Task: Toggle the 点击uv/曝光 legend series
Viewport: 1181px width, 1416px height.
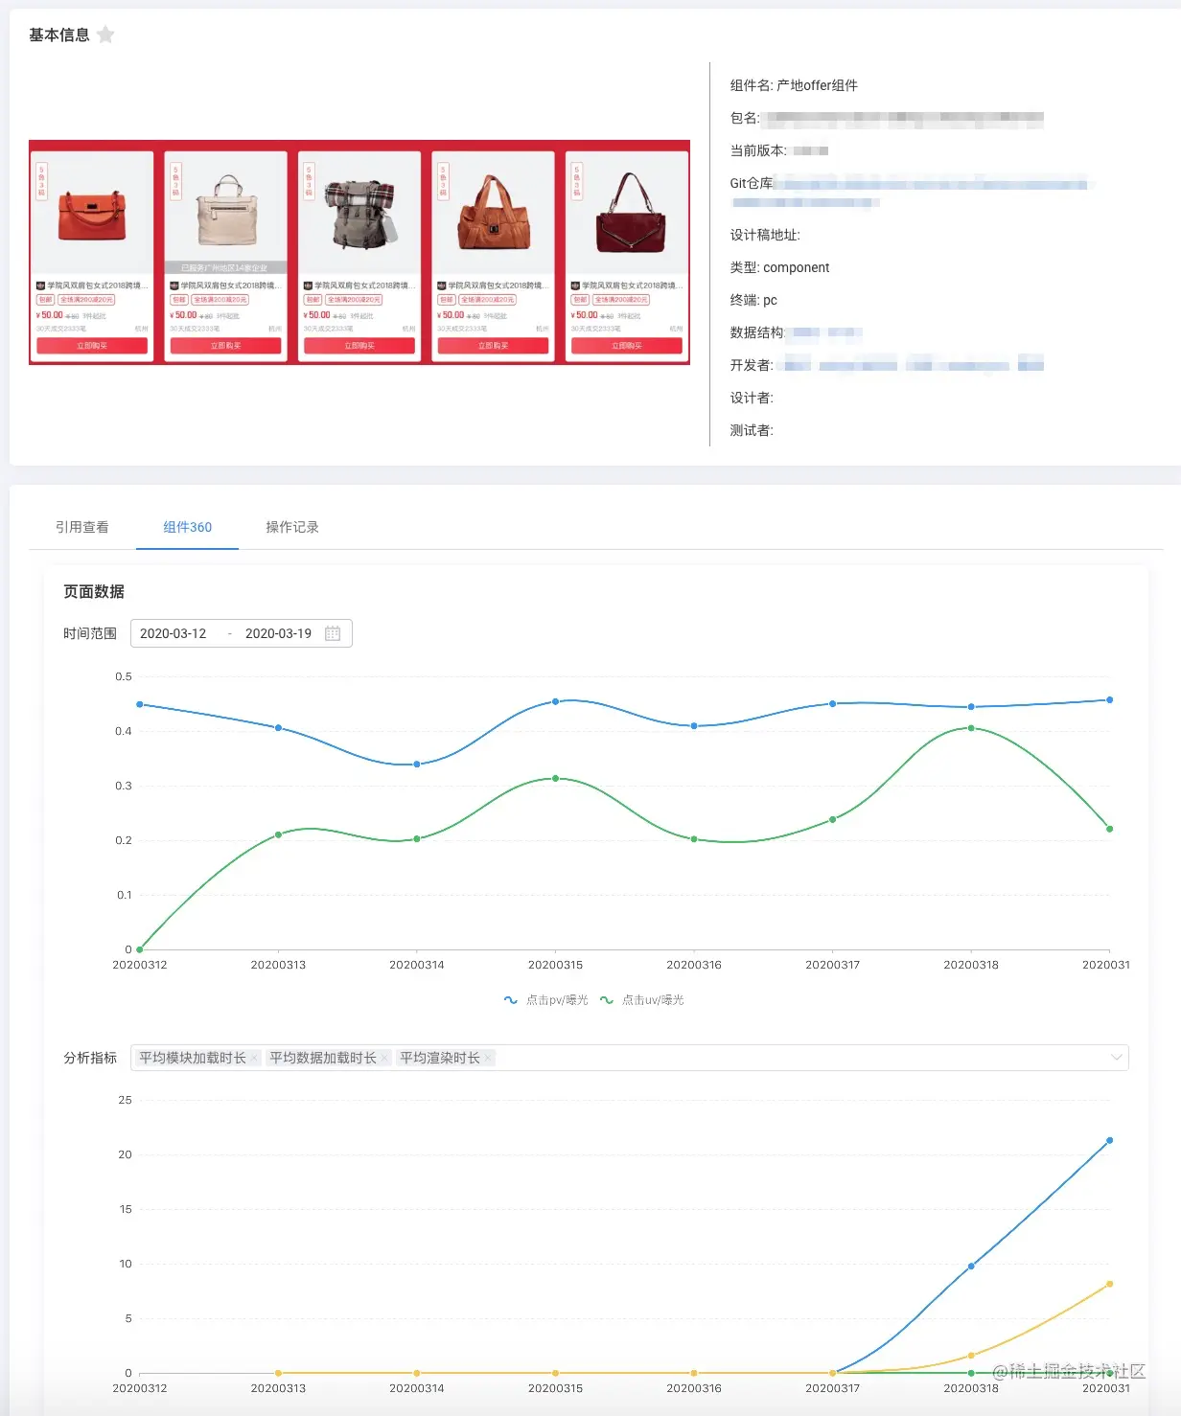Action: pos(642,1000)
